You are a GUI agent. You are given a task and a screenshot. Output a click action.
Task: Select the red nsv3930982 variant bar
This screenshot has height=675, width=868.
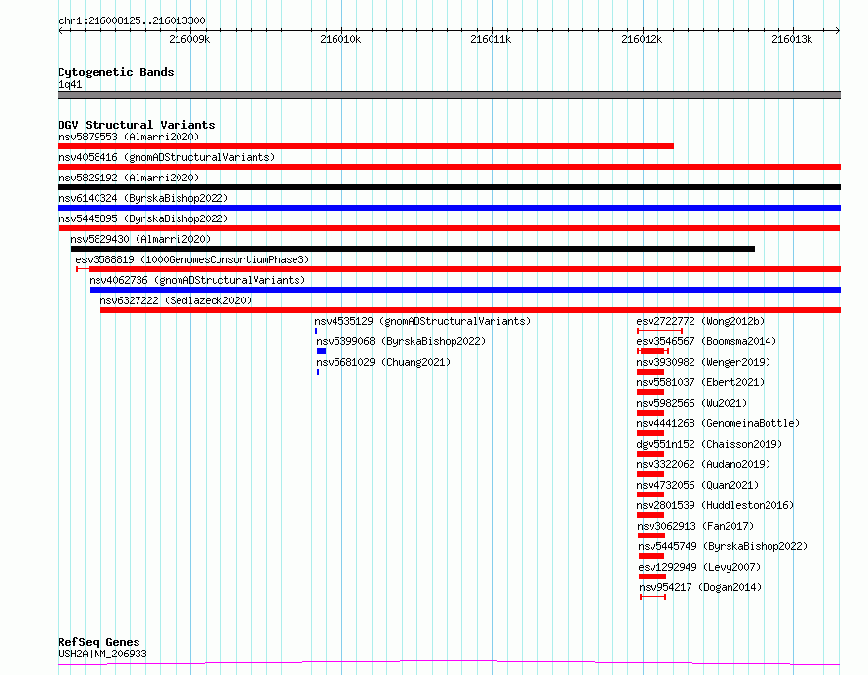point(651,372)
